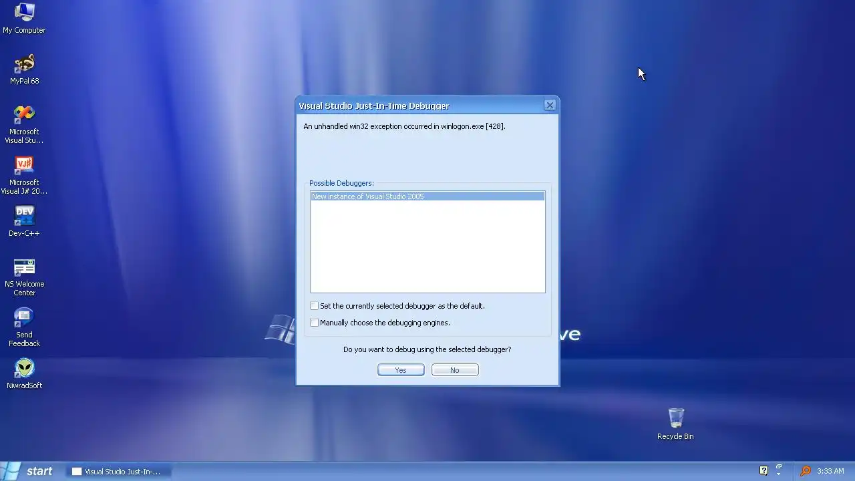Click the 3:33 AM clock

tap(830, 471)
